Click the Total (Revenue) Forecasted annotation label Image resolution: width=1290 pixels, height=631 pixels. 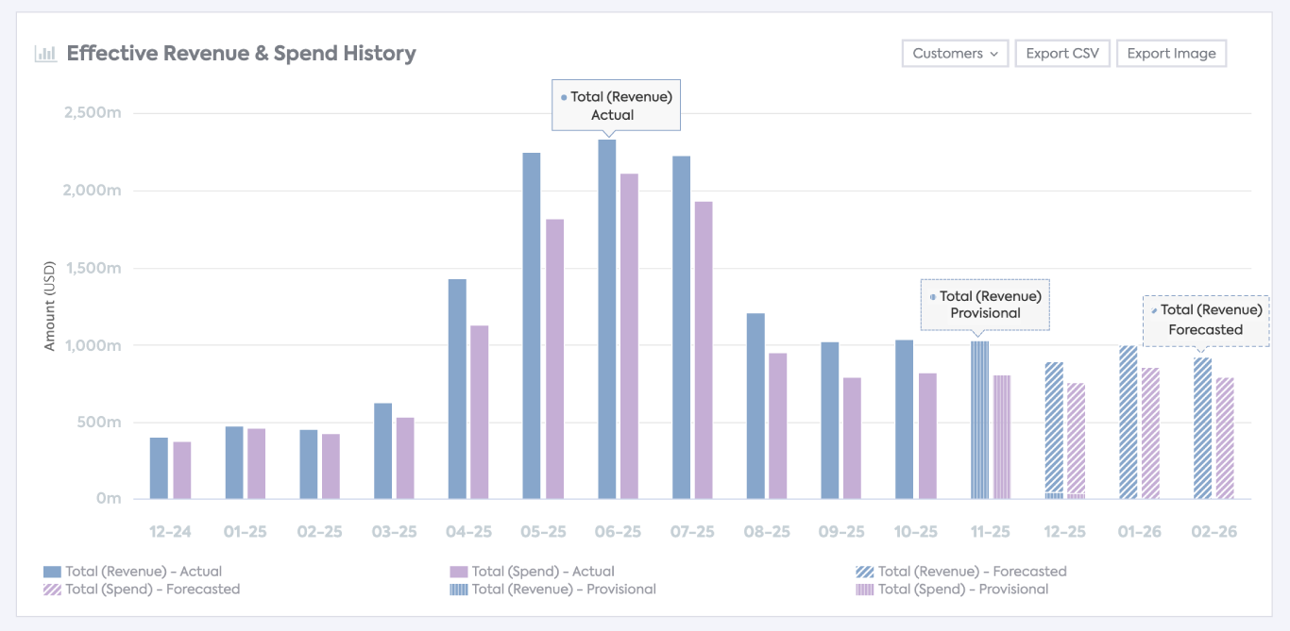coord(1206,320)
